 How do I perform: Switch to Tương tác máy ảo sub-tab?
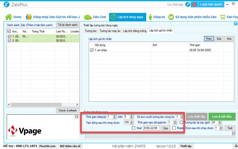110,31
